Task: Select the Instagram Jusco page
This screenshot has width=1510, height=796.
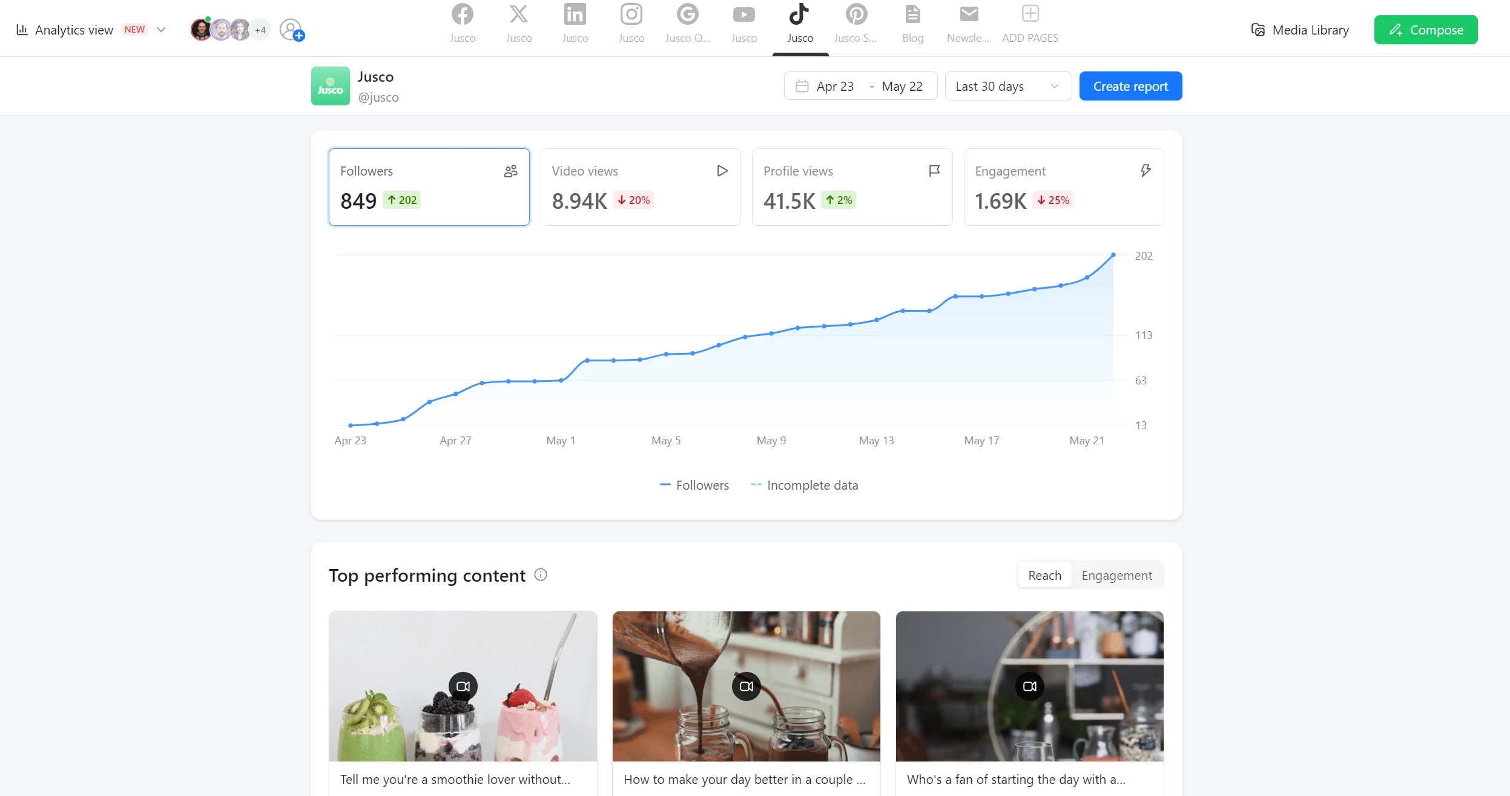Action: click(631, 24)
